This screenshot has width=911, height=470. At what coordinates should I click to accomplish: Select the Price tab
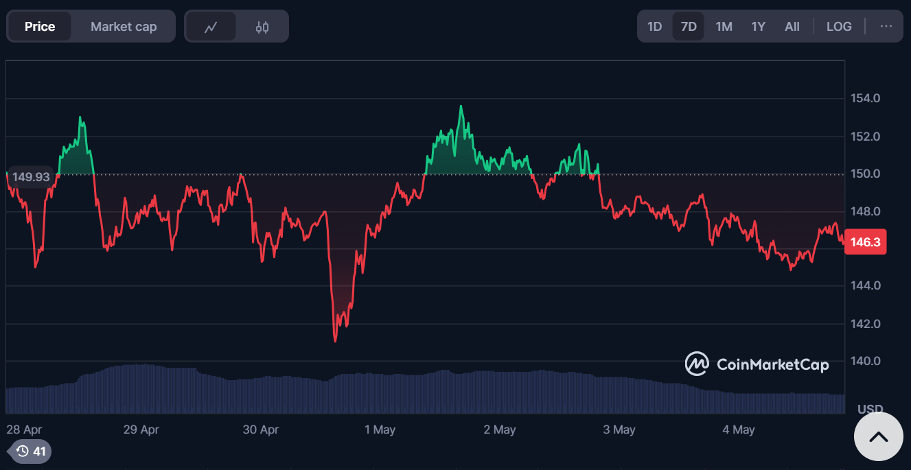tap(40, 27)
